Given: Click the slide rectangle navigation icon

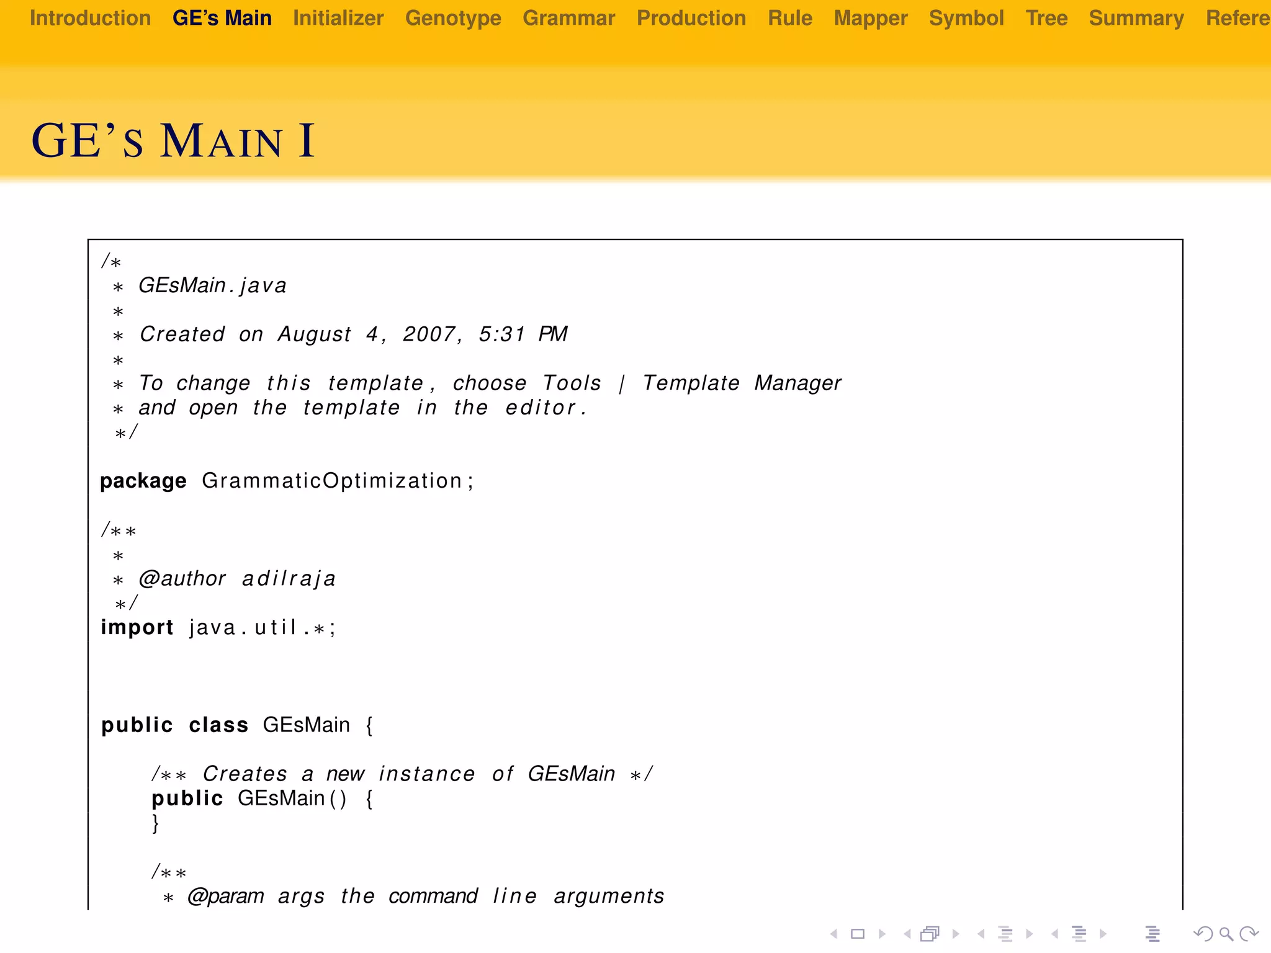Looking at the screenshot, I should click(858, 934).
